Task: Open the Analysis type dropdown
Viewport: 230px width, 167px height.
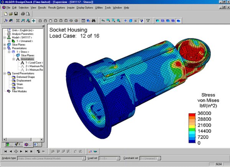Action: [84, 158]
